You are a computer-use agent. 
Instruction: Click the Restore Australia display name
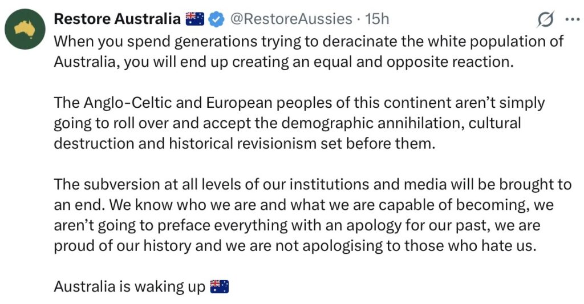click(117, 19)
